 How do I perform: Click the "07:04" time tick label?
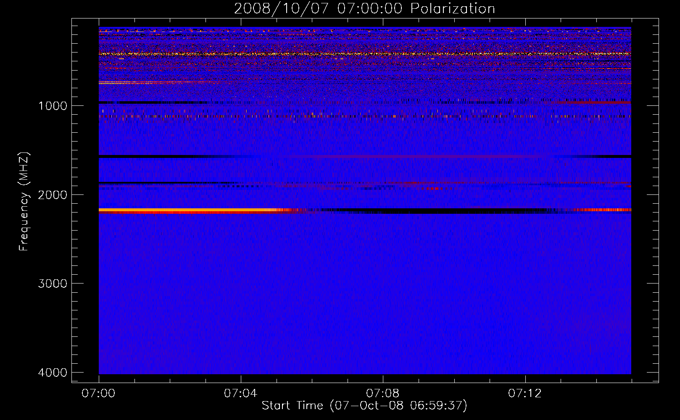click(x=241, y=394)
